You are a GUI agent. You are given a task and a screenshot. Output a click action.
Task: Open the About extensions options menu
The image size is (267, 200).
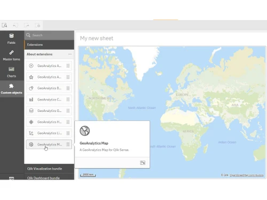pyautogui.click(x=70, y=54)
